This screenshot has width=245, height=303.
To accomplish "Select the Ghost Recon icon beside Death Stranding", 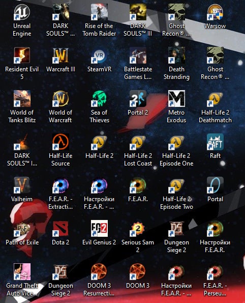I will (215, 56).
